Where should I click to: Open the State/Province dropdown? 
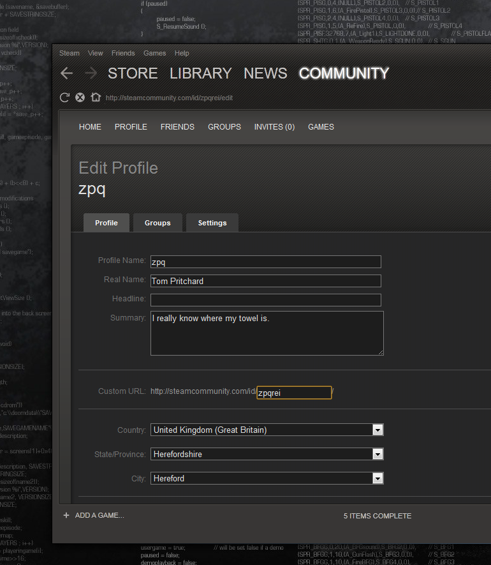[x=267, y=454]
